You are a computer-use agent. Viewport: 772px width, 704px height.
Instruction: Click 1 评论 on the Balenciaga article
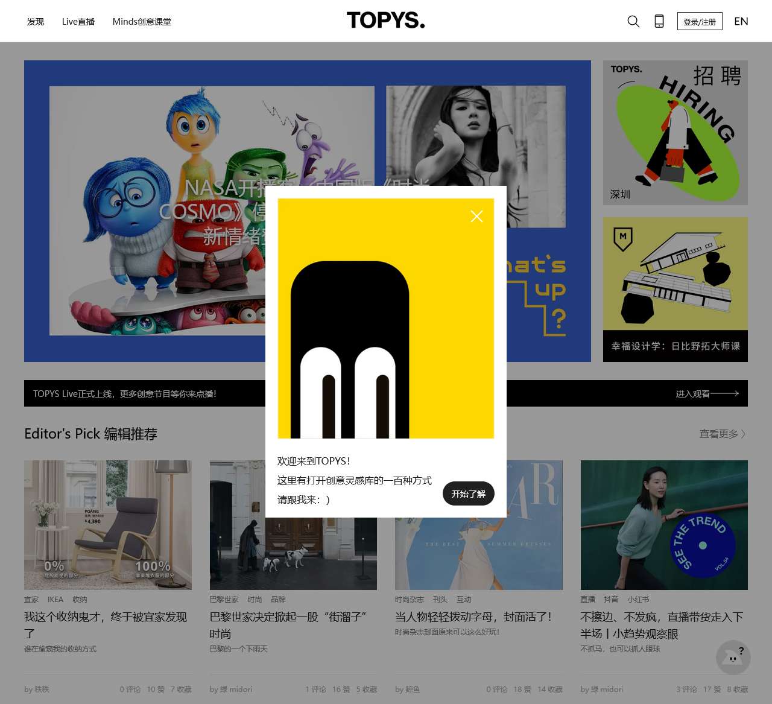(x=315, y=689)
